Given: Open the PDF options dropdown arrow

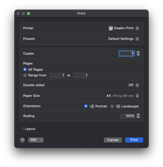Looking at the screenshot, I should [x=42, y=140].
